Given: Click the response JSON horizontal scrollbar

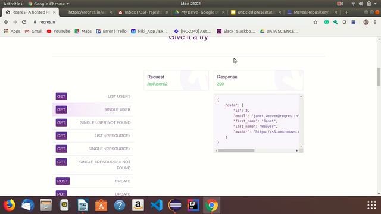Looking at the screenshot, I should 236,150.
